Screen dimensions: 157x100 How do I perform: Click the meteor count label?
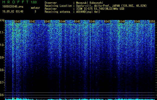click(35, 8)
